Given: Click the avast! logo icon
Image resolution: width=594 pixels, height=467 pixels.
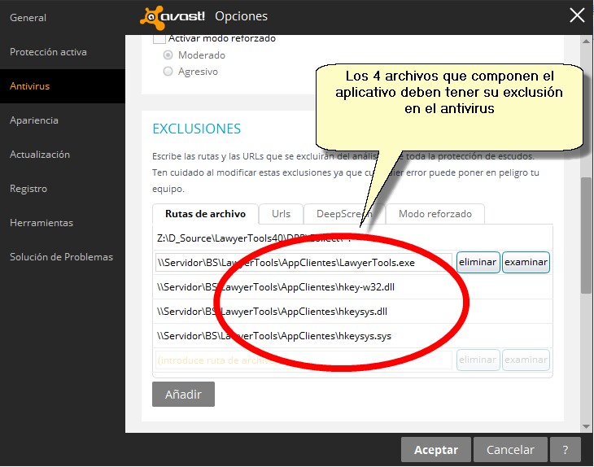Looking at the screenshot, I should (x=152, y=17).
